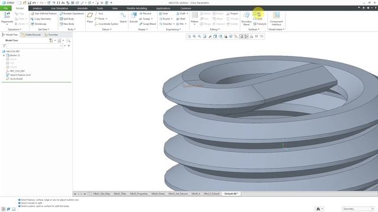
Task: Toggle full screen from status bar
Action: pyautogui.click(x=14, y=209)
